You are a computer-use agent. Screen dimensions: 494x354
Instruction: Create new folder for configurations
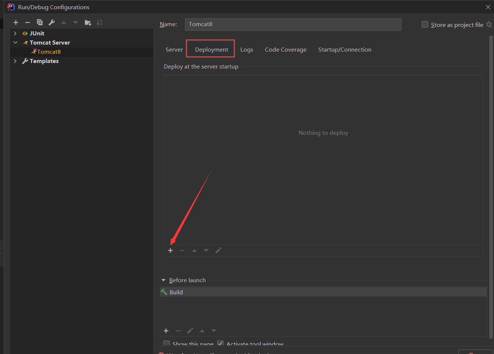pyautogui.click(x=88, y=22)
